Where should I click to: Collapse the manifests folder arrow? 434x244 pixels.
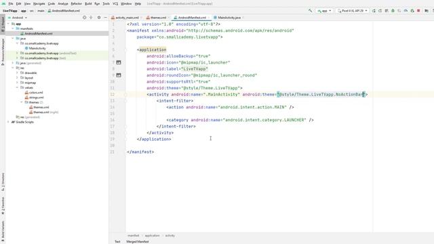[12, 28]
